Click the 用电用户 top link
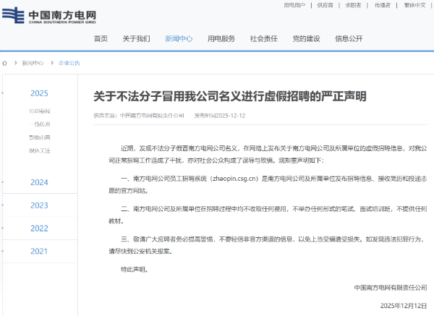 point(294,5)
